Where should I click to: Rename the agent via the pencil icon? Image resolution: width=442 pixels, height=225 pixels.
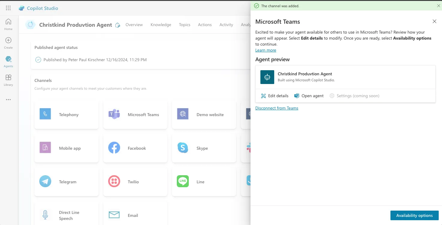(117, 25)
